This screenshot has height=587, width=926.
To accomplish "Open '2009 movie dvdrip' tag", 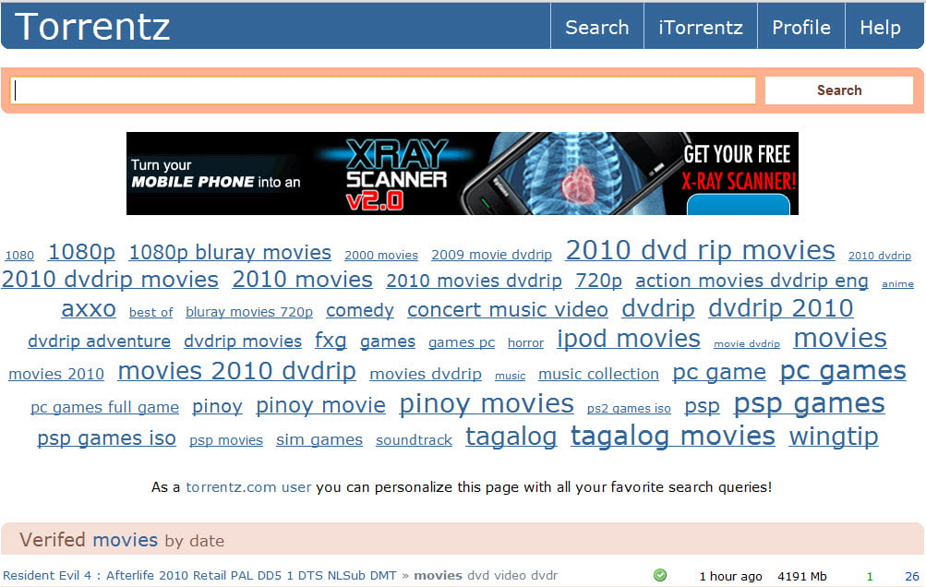I will [491, 255].
